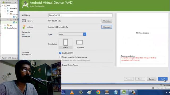170x95 pixels.
Task: Click the Next button
Action: point(140,79)
